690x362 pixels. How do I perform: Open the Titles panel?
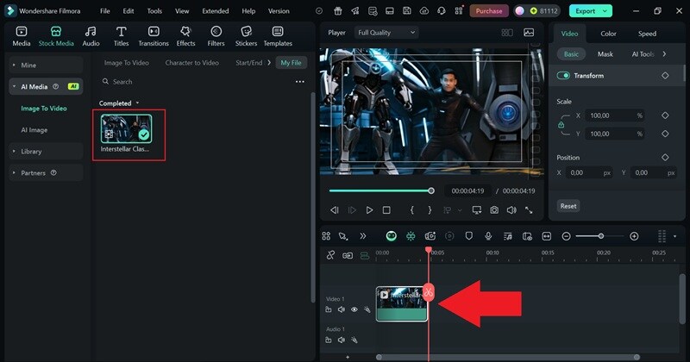pyautogui.click(x=121, y=36)
